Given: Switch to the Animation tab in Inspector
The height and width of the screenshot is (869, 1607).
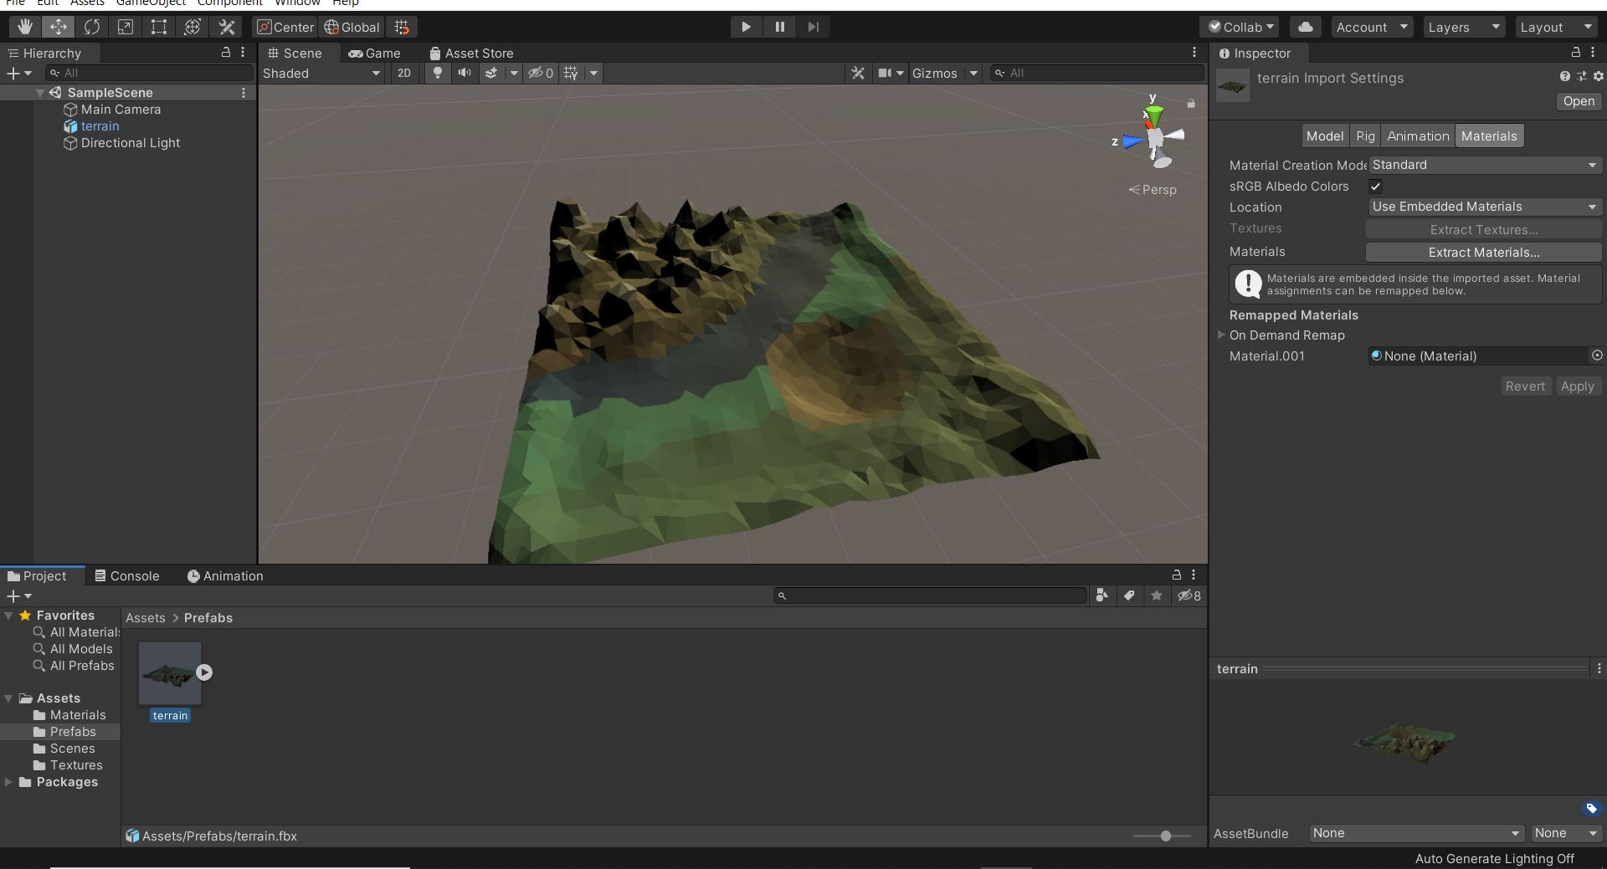Looking at the screenshot, I should pos(1418,135).
